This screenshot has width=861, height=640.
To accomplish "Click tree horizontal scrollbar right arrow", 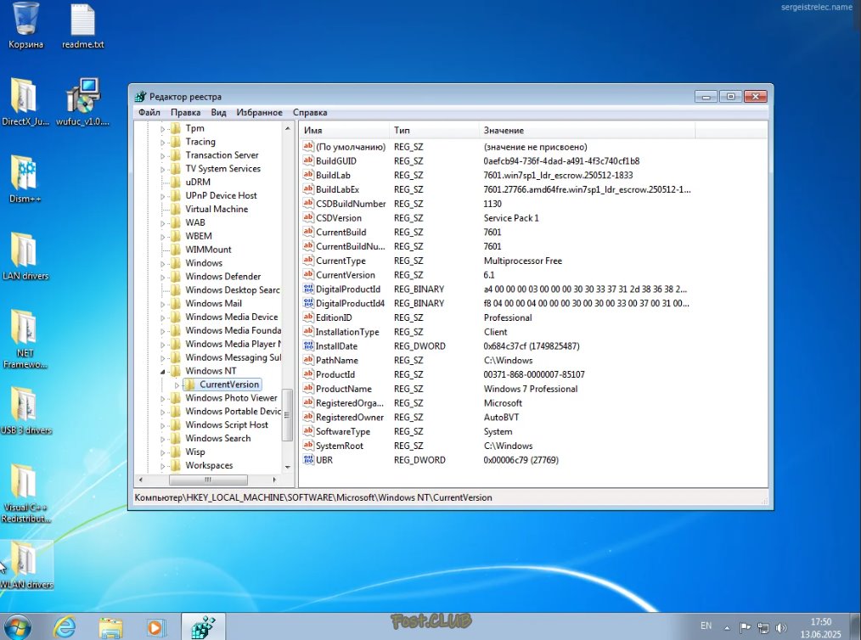I will click(274, 480).
